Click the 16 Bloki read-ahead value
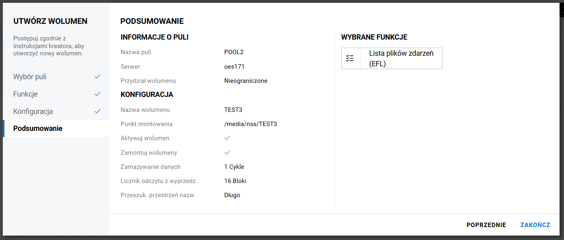The height and width of the screenshot is (240, 564). [x=235, y=181]
